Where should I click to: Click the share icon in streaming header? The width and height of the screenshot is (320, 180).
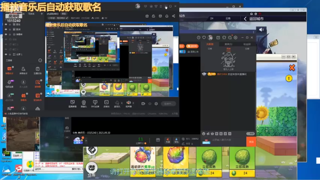point(174,16)
